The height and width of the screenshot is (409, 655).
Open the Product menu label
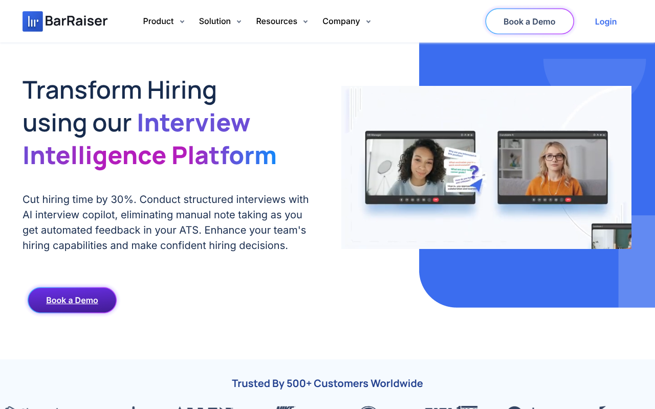(158, 21)
